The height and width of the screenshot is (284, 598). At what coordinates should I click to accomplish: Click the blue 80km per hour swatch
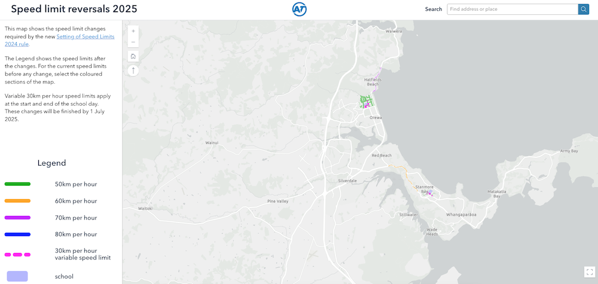coord(17,234)
